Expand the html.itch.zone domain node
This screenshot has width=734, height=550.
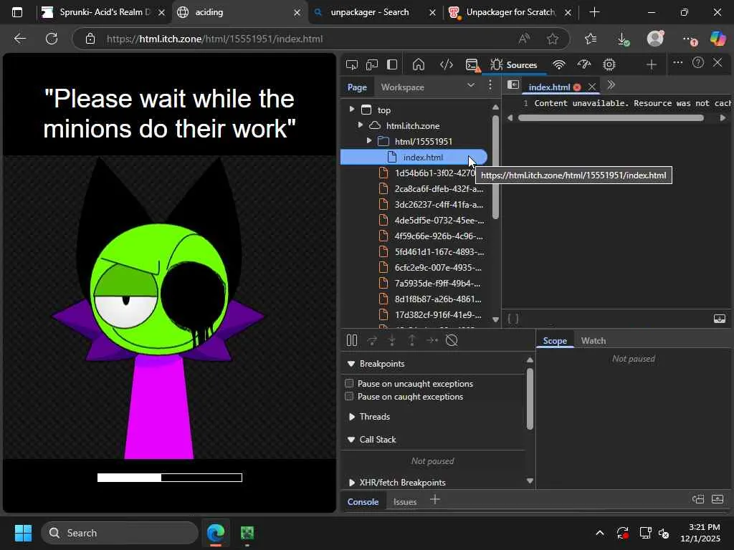click(360, 125)
